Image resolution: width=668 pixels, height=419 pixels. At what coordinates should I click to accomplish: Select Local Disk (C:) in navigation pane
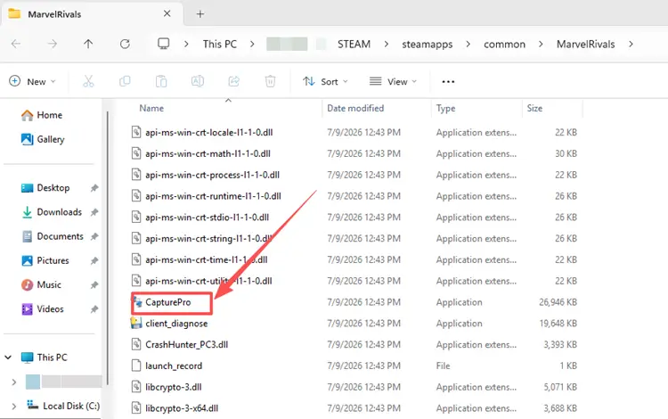tap(63, 406)
